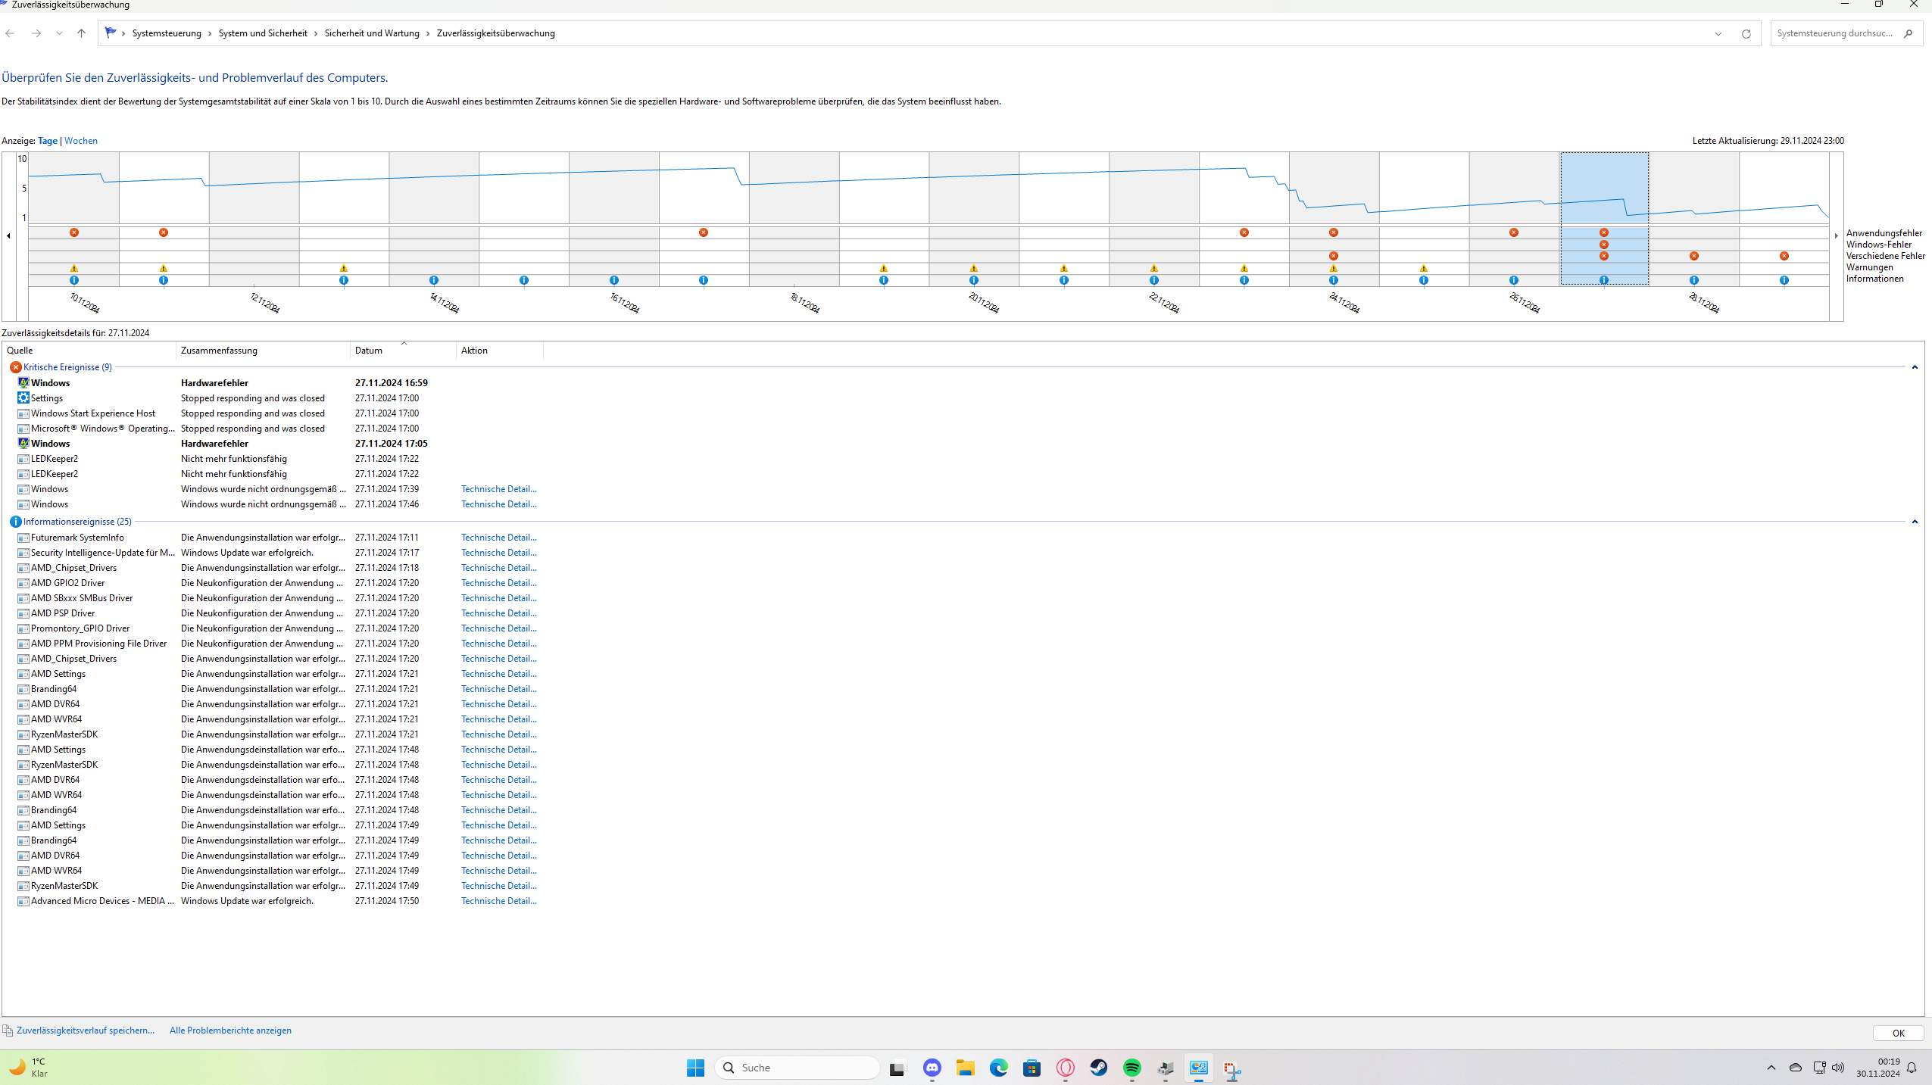This screenshot has width=1932, height=1085.
Task: Open System und Sicherheit from the breadcrumb
Action: coord(263,33)
